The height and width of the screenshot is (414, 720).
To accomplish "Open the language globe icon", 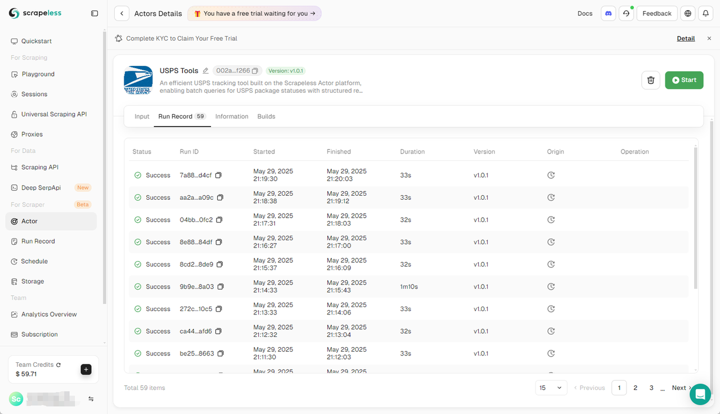I will pos(687,13).
